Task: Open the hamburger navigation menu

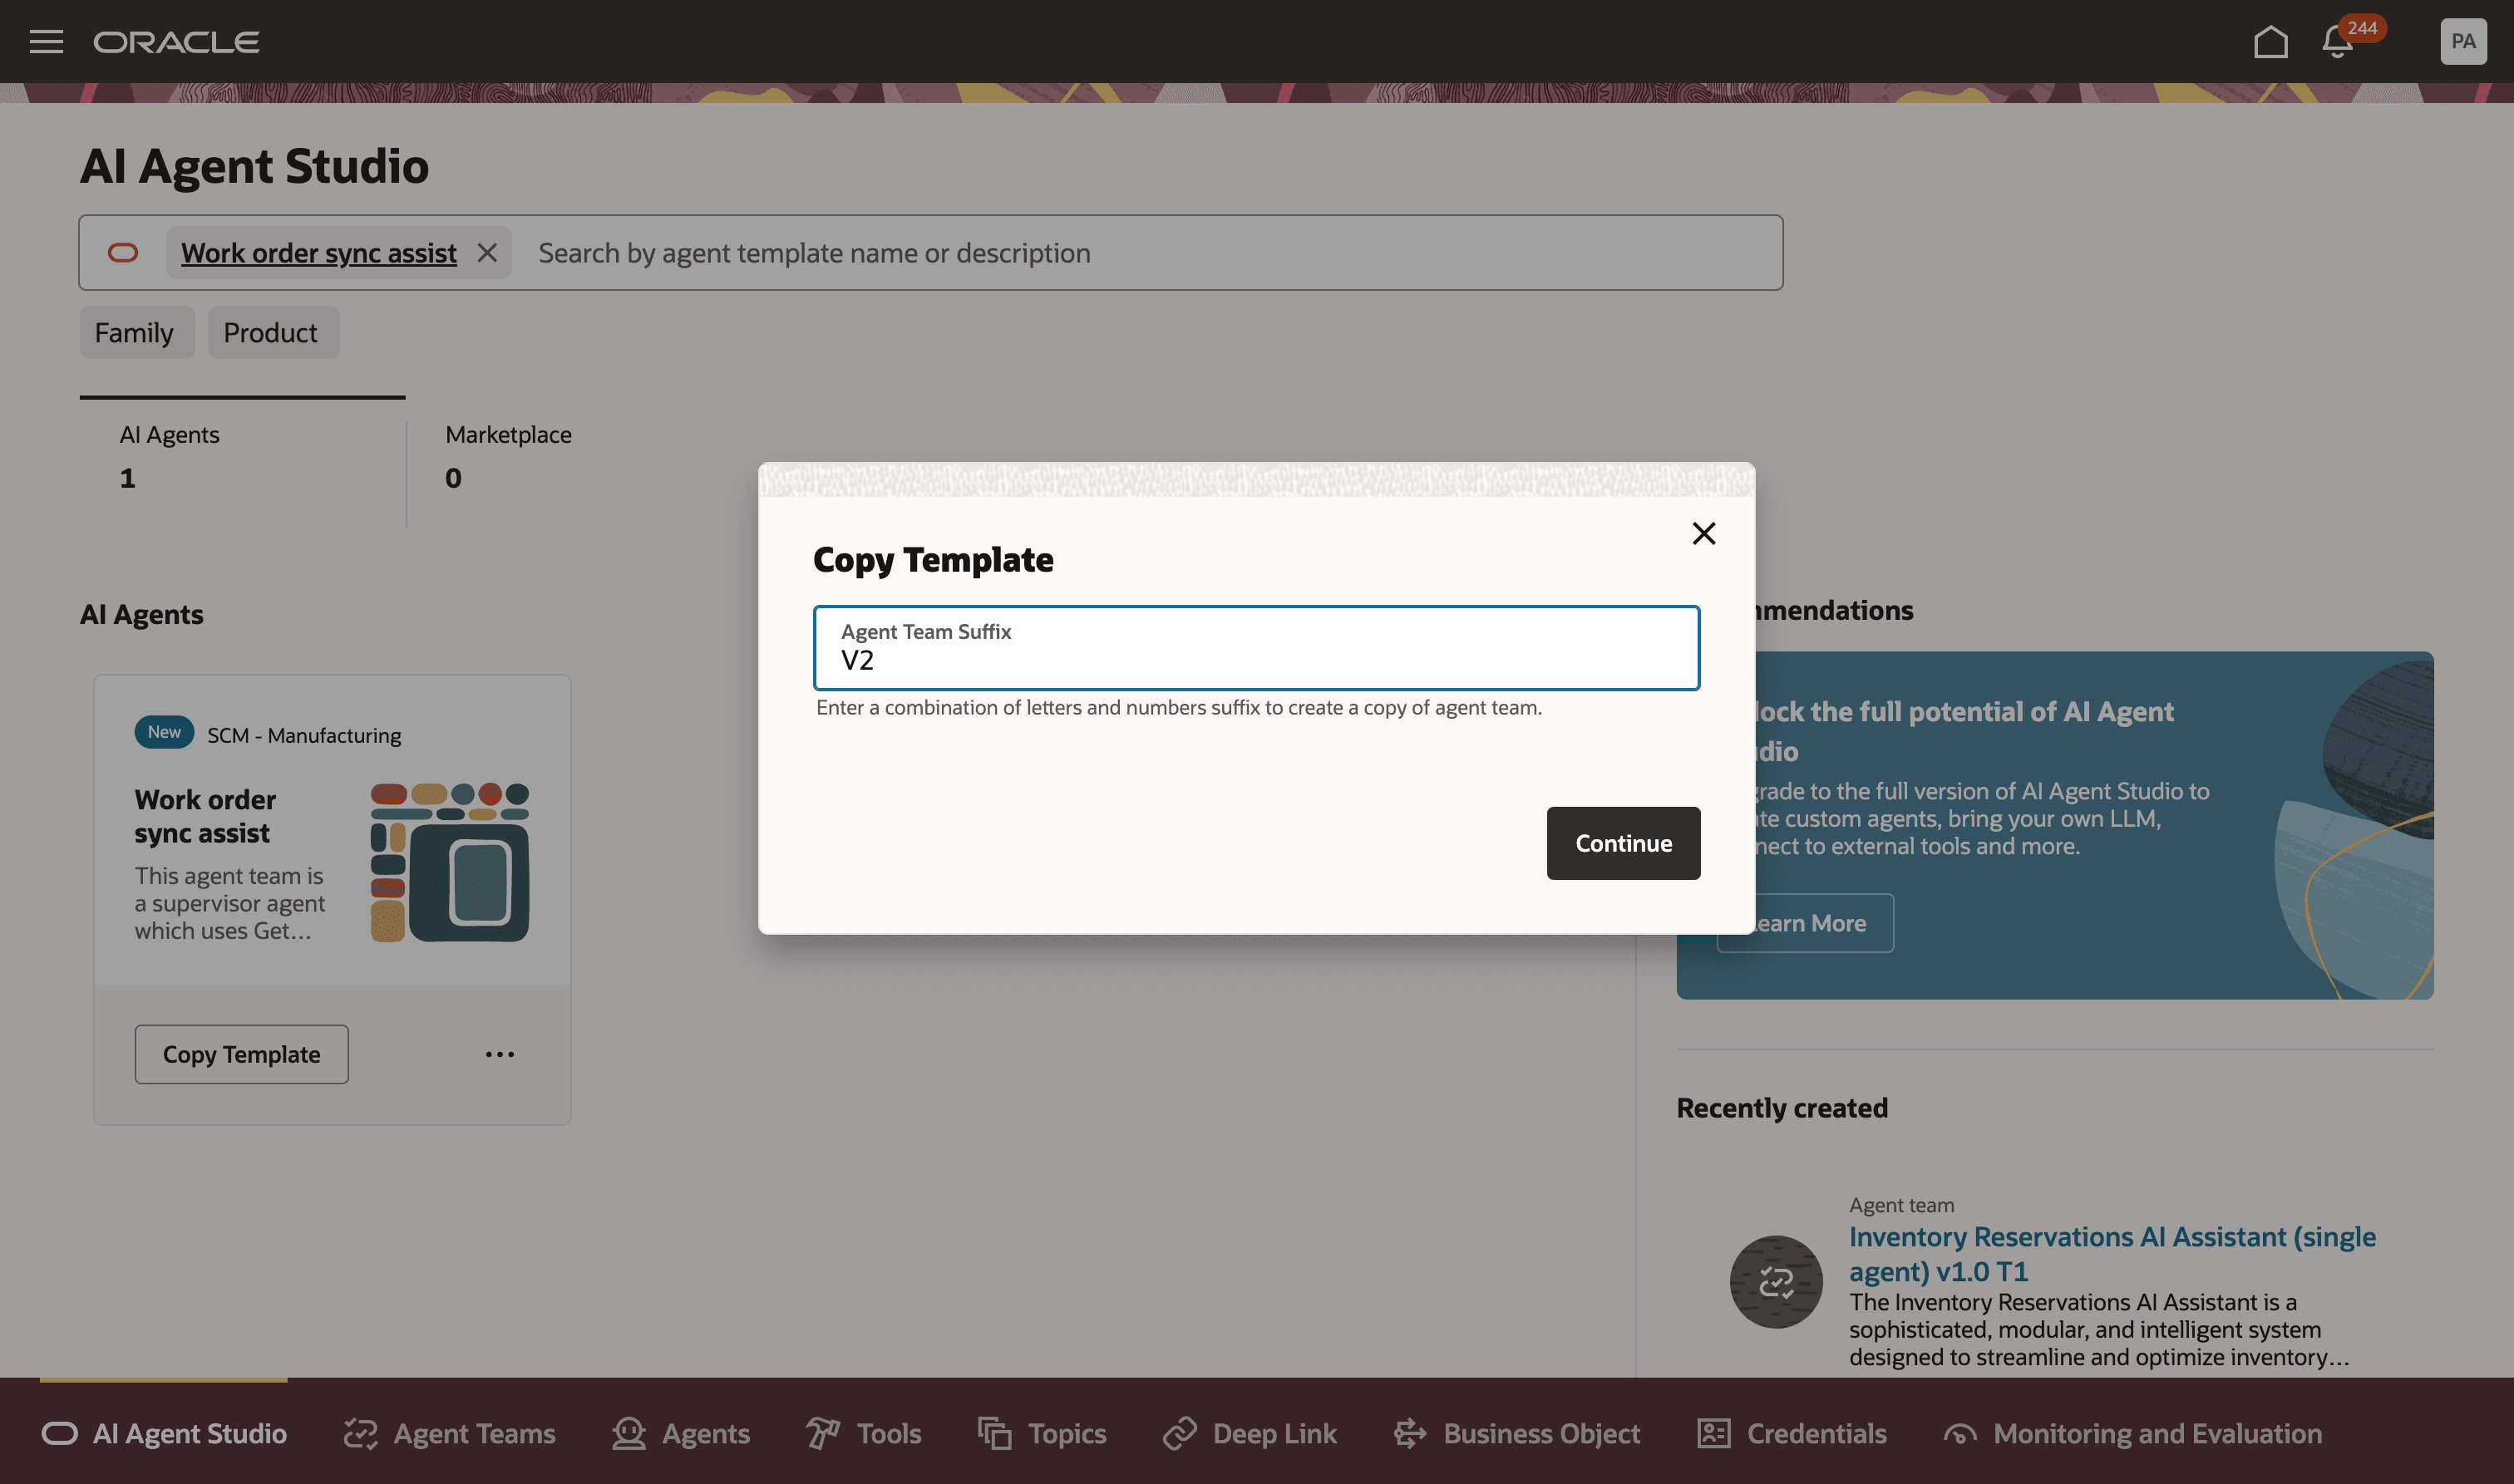Action: point(47,41)
